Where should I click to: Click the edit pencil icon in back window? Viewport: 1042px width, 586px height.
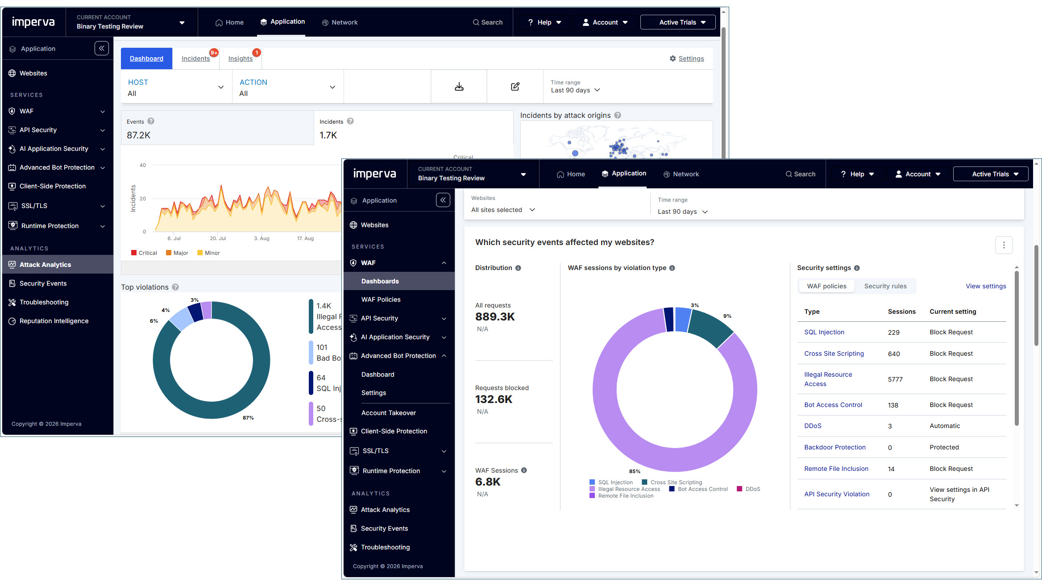[x=515, y=87]
